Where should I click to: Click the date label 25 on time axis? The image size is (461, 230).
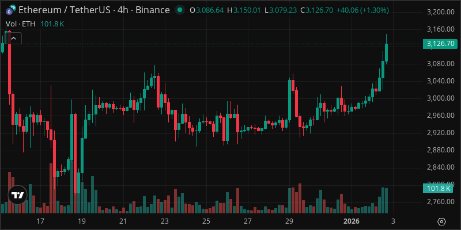coord(206,221)
